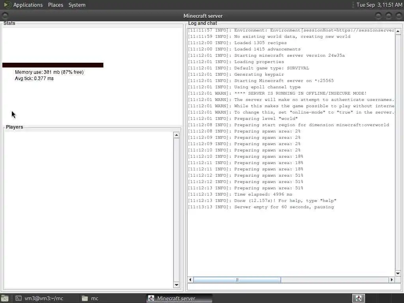Click the show desktop icon in taskbar
The image size is (404, 303).
pyautogui.click(x=5, y=299)
